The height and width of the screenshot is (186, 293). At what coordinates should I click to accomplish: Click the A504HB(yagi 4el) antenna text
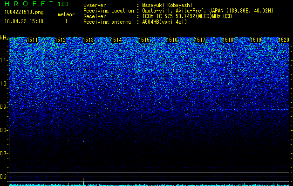(164, 22)
